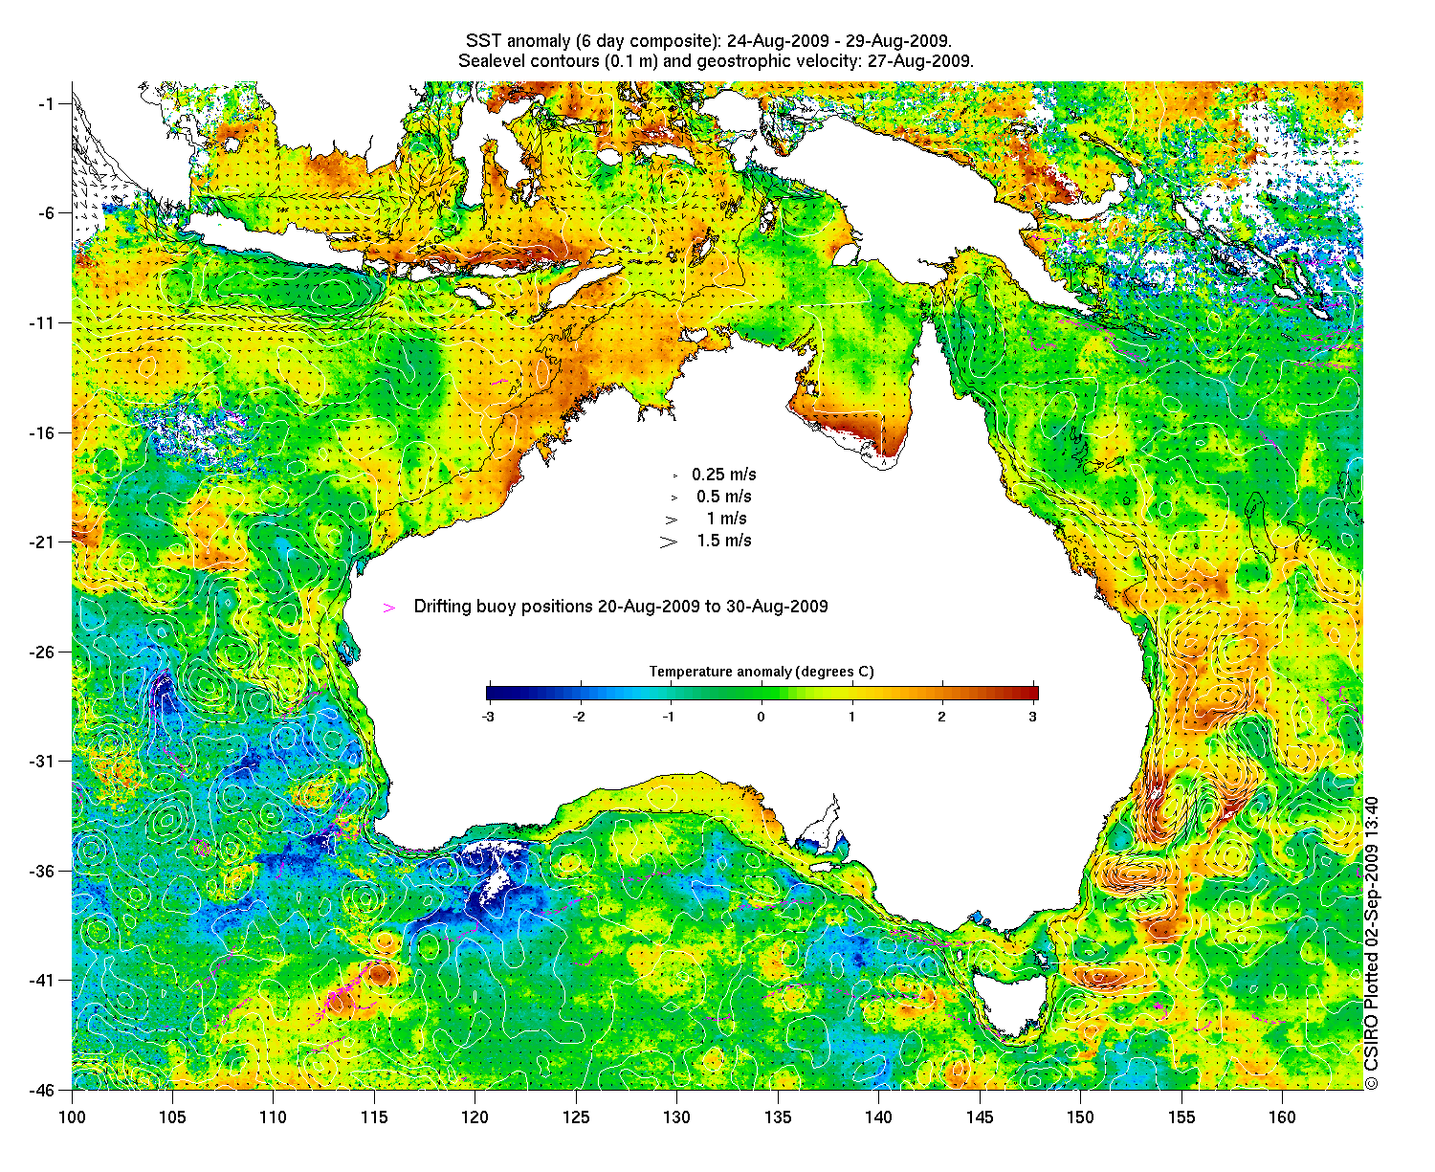
Task: Click longitude axis label '160'
Action: 1283,1117
